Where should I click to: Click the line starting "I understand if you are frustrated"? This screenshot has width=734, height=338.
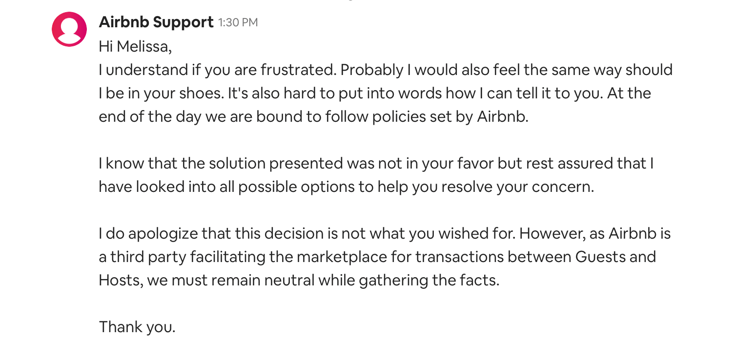386,70
